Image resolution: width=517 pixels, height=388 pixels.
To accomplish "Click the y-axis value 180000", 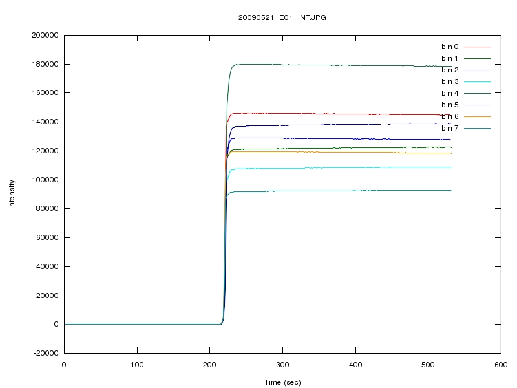I will [45, 64].
